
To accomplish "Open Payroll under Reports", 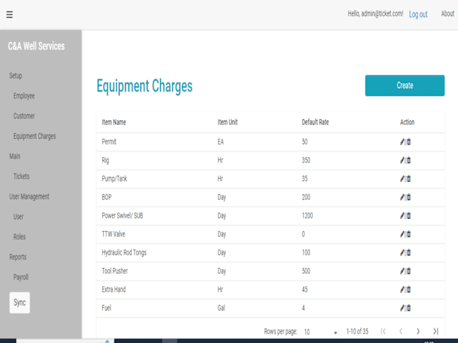I will point(21,277).
